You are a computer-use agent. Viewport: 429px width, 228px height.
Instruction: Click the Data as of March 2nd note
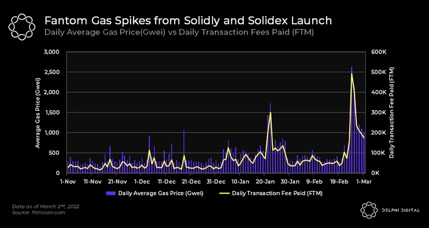(45, 207)
